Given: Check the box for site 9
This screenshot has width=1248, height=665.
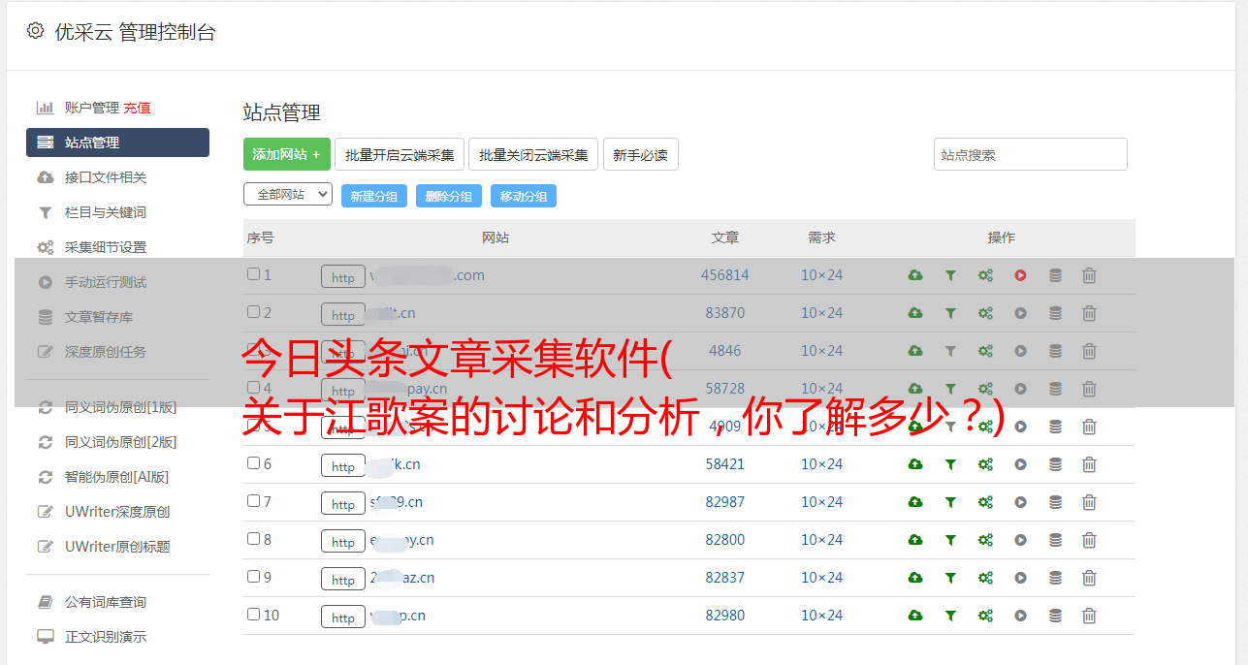Looking at the screenshot, I should tap(253, 577).
